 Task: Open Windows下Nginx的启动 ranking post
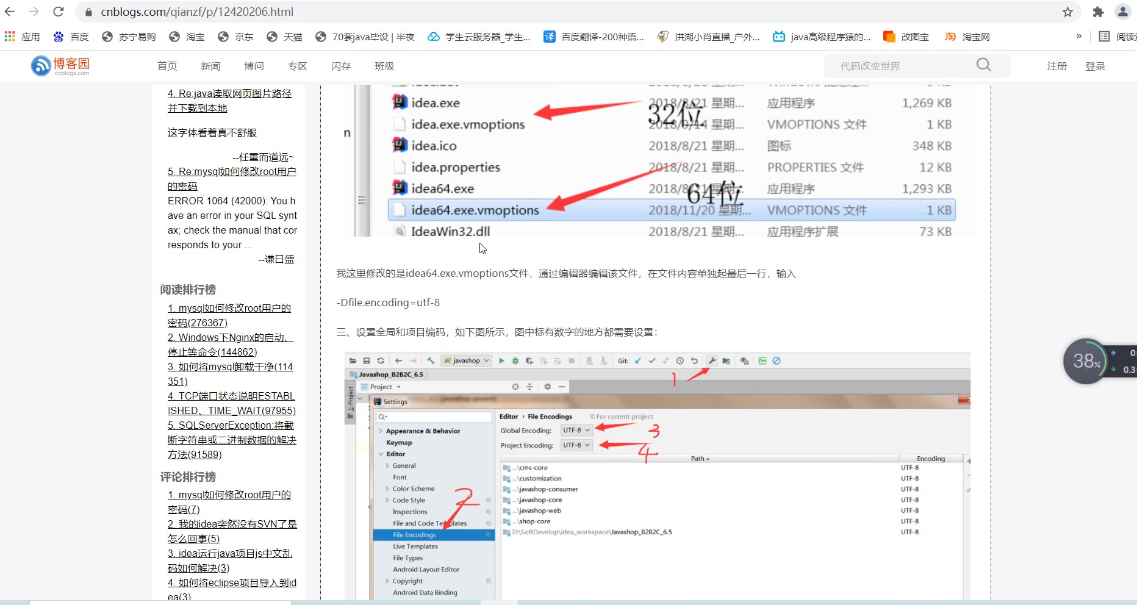(x=231, y=345)
